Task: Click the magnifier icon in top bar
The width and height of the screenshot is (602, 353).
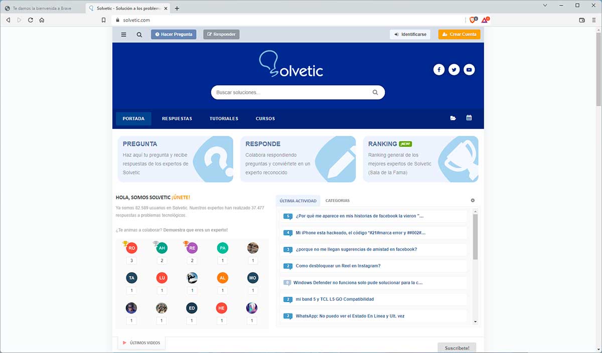Action: (x=139, y=35)
